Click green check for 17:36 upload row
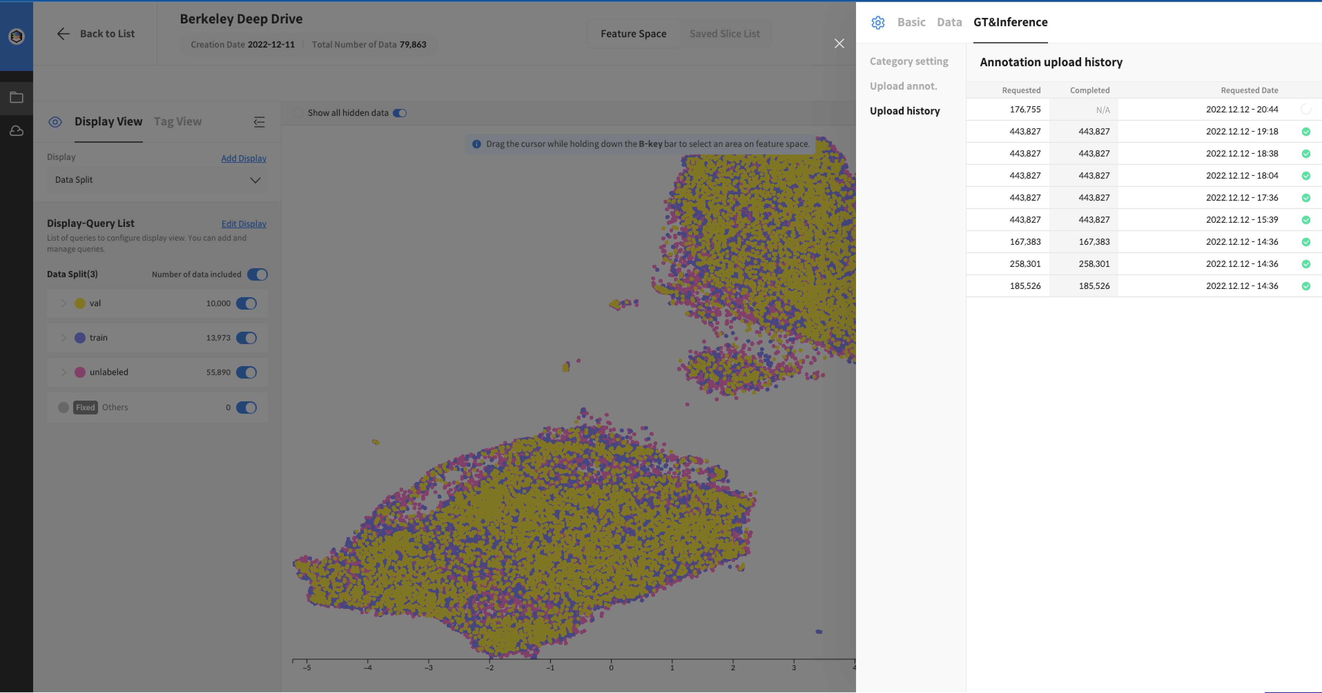 1306,198
